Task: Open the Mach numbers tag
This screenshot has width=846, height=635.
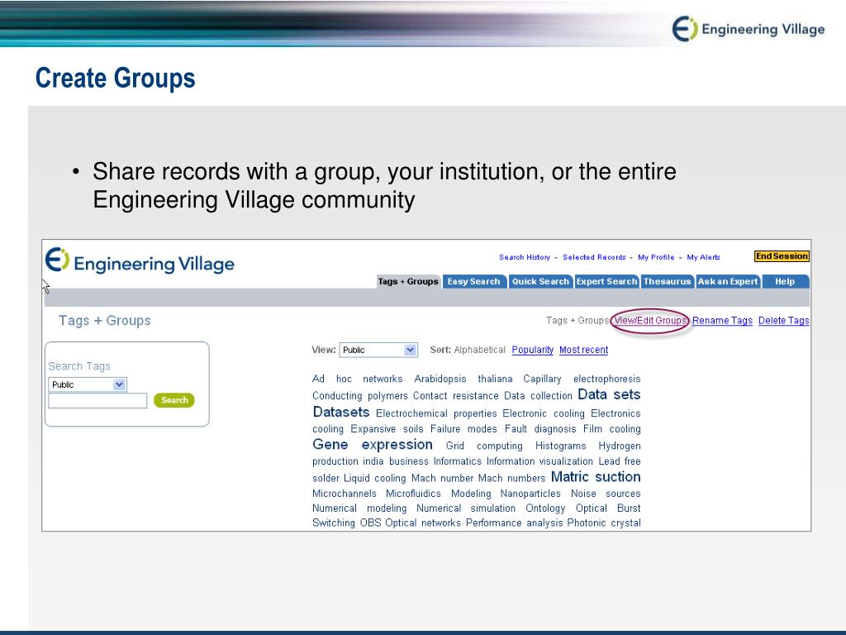Action: tap(511, 479)
